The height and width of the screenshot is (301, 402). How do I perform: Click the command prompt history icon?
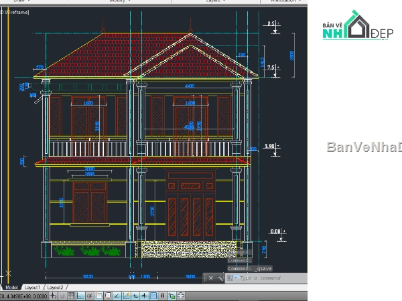click(230, 278)
